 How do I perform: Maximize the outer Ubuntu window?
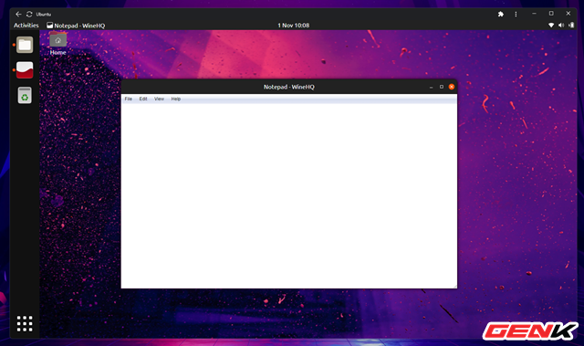(x=551, y=14)
